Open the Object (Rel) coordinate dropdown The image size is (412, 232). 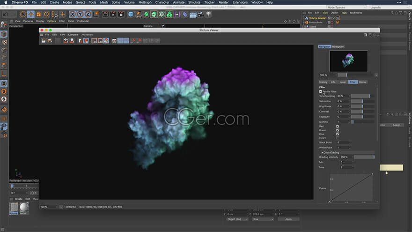pyautogui.click(x=237, y=219)
